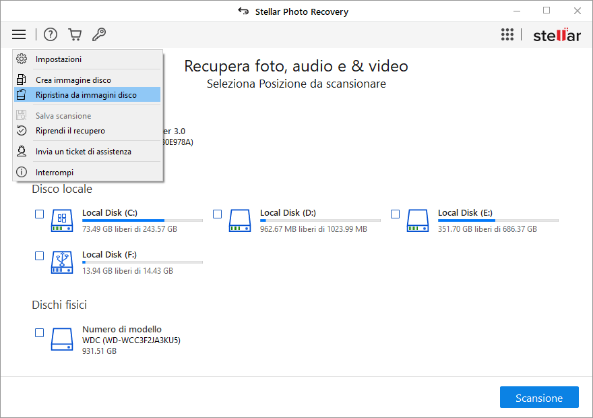Check the Numero di modello disk checkbox

[x=40, y=333]
